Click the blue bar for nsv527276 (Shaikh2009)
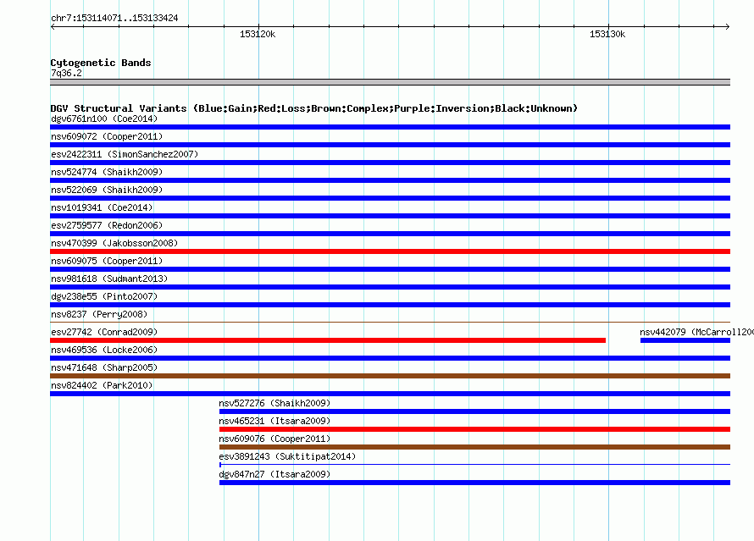The width and height of the screenshot is (754, 541). coord(474,411)
